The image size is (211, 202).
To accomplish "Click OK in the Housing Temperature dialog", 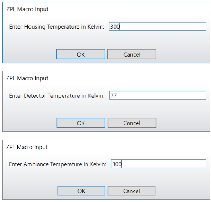I will (x=81, y=54).
